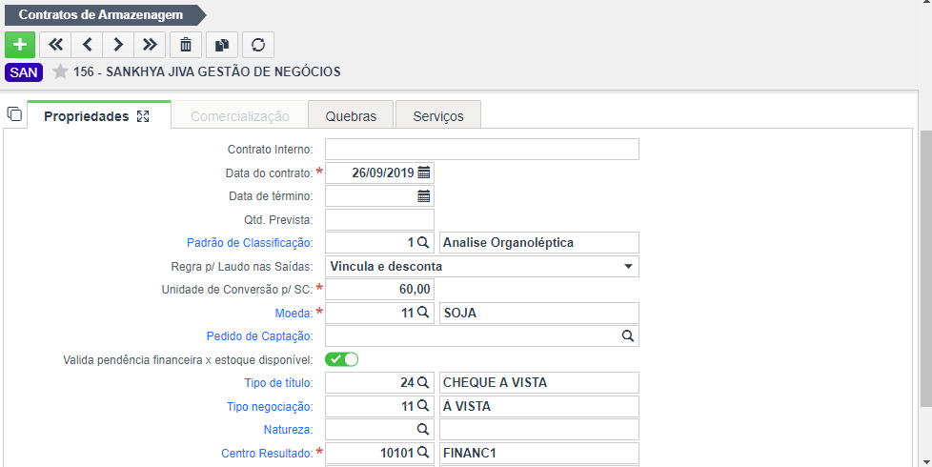Screen dimensions: 932x467
Task: Toggle Valida pendência financeira switch
Action: [x=342, y=359]
